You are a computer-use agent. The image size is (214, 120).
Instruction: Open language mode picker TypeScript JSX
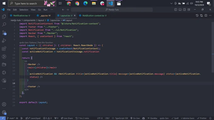pyautogui.click(x=120, y=118)
